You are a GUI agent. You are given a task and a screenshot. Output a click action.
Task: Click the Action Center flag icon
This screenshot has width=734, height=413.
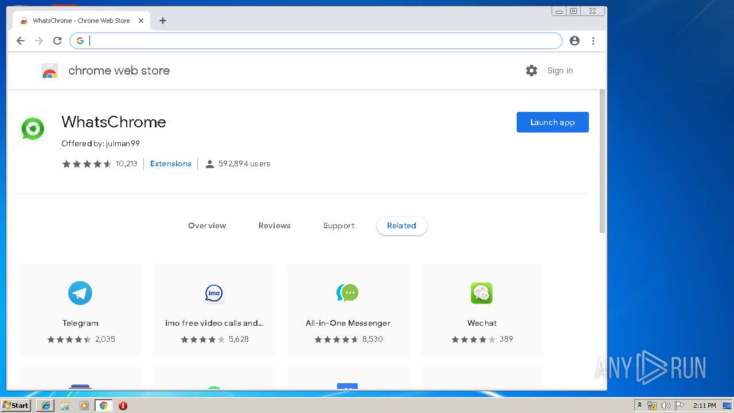(x=680, y=406)
